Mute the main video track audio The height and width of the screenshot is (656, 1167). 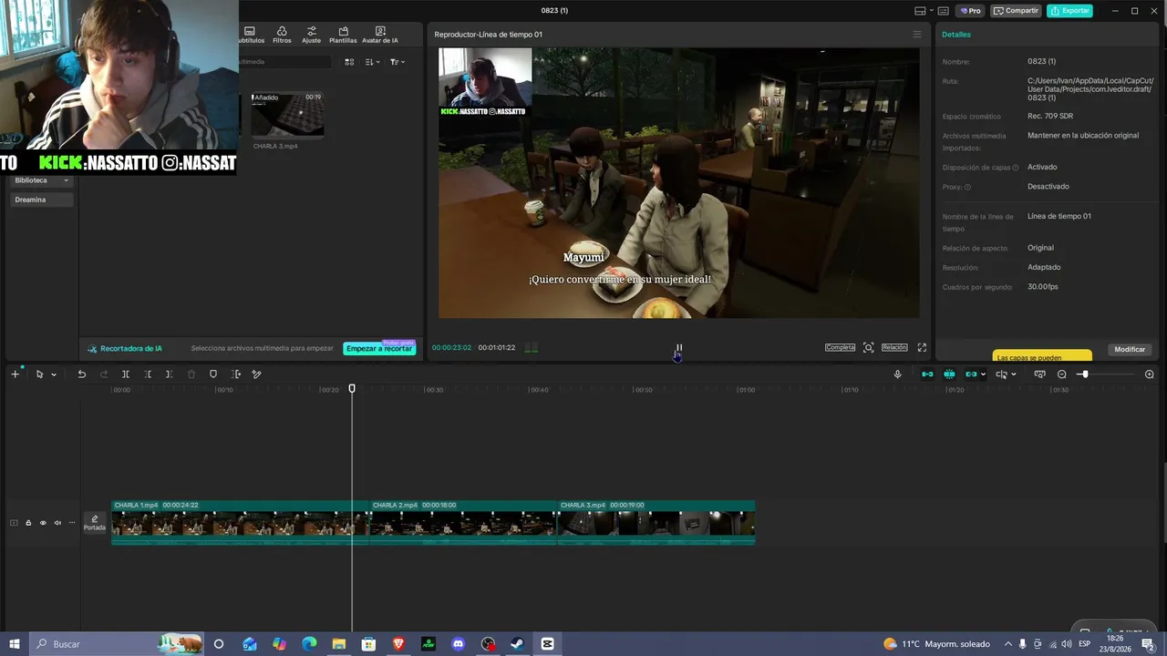point(57,523)
